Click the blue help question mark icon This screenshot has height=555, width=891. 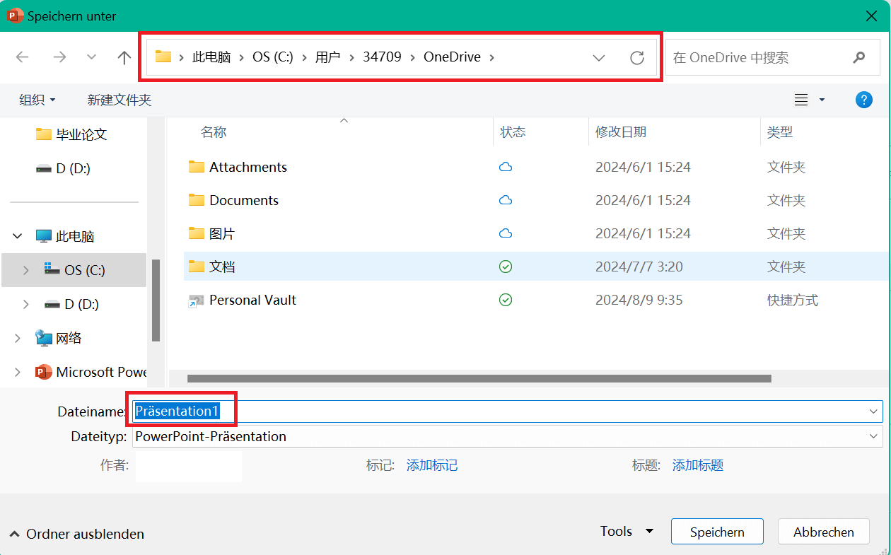click(863, 100)
